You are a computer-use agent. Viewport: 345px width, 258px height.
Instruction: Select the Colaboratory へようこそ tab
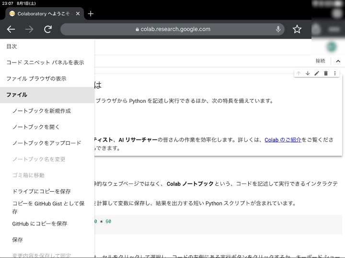44,13
